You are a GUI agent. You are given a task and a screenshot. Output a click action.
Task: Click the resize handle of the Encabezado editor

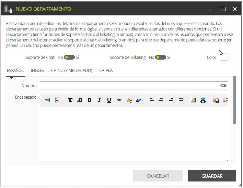[x=227, y=160]
